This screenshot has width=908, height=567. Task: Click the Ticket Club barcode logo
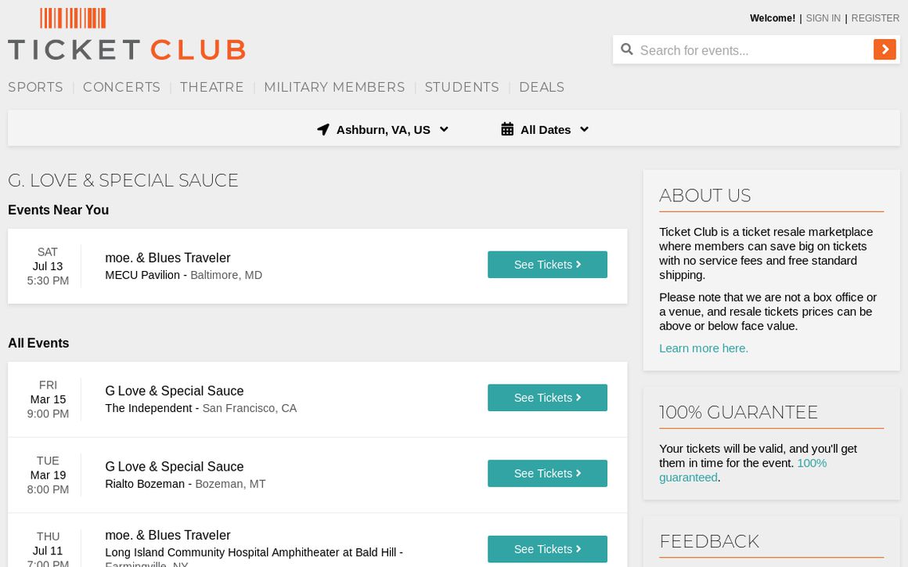coord(73,17)
